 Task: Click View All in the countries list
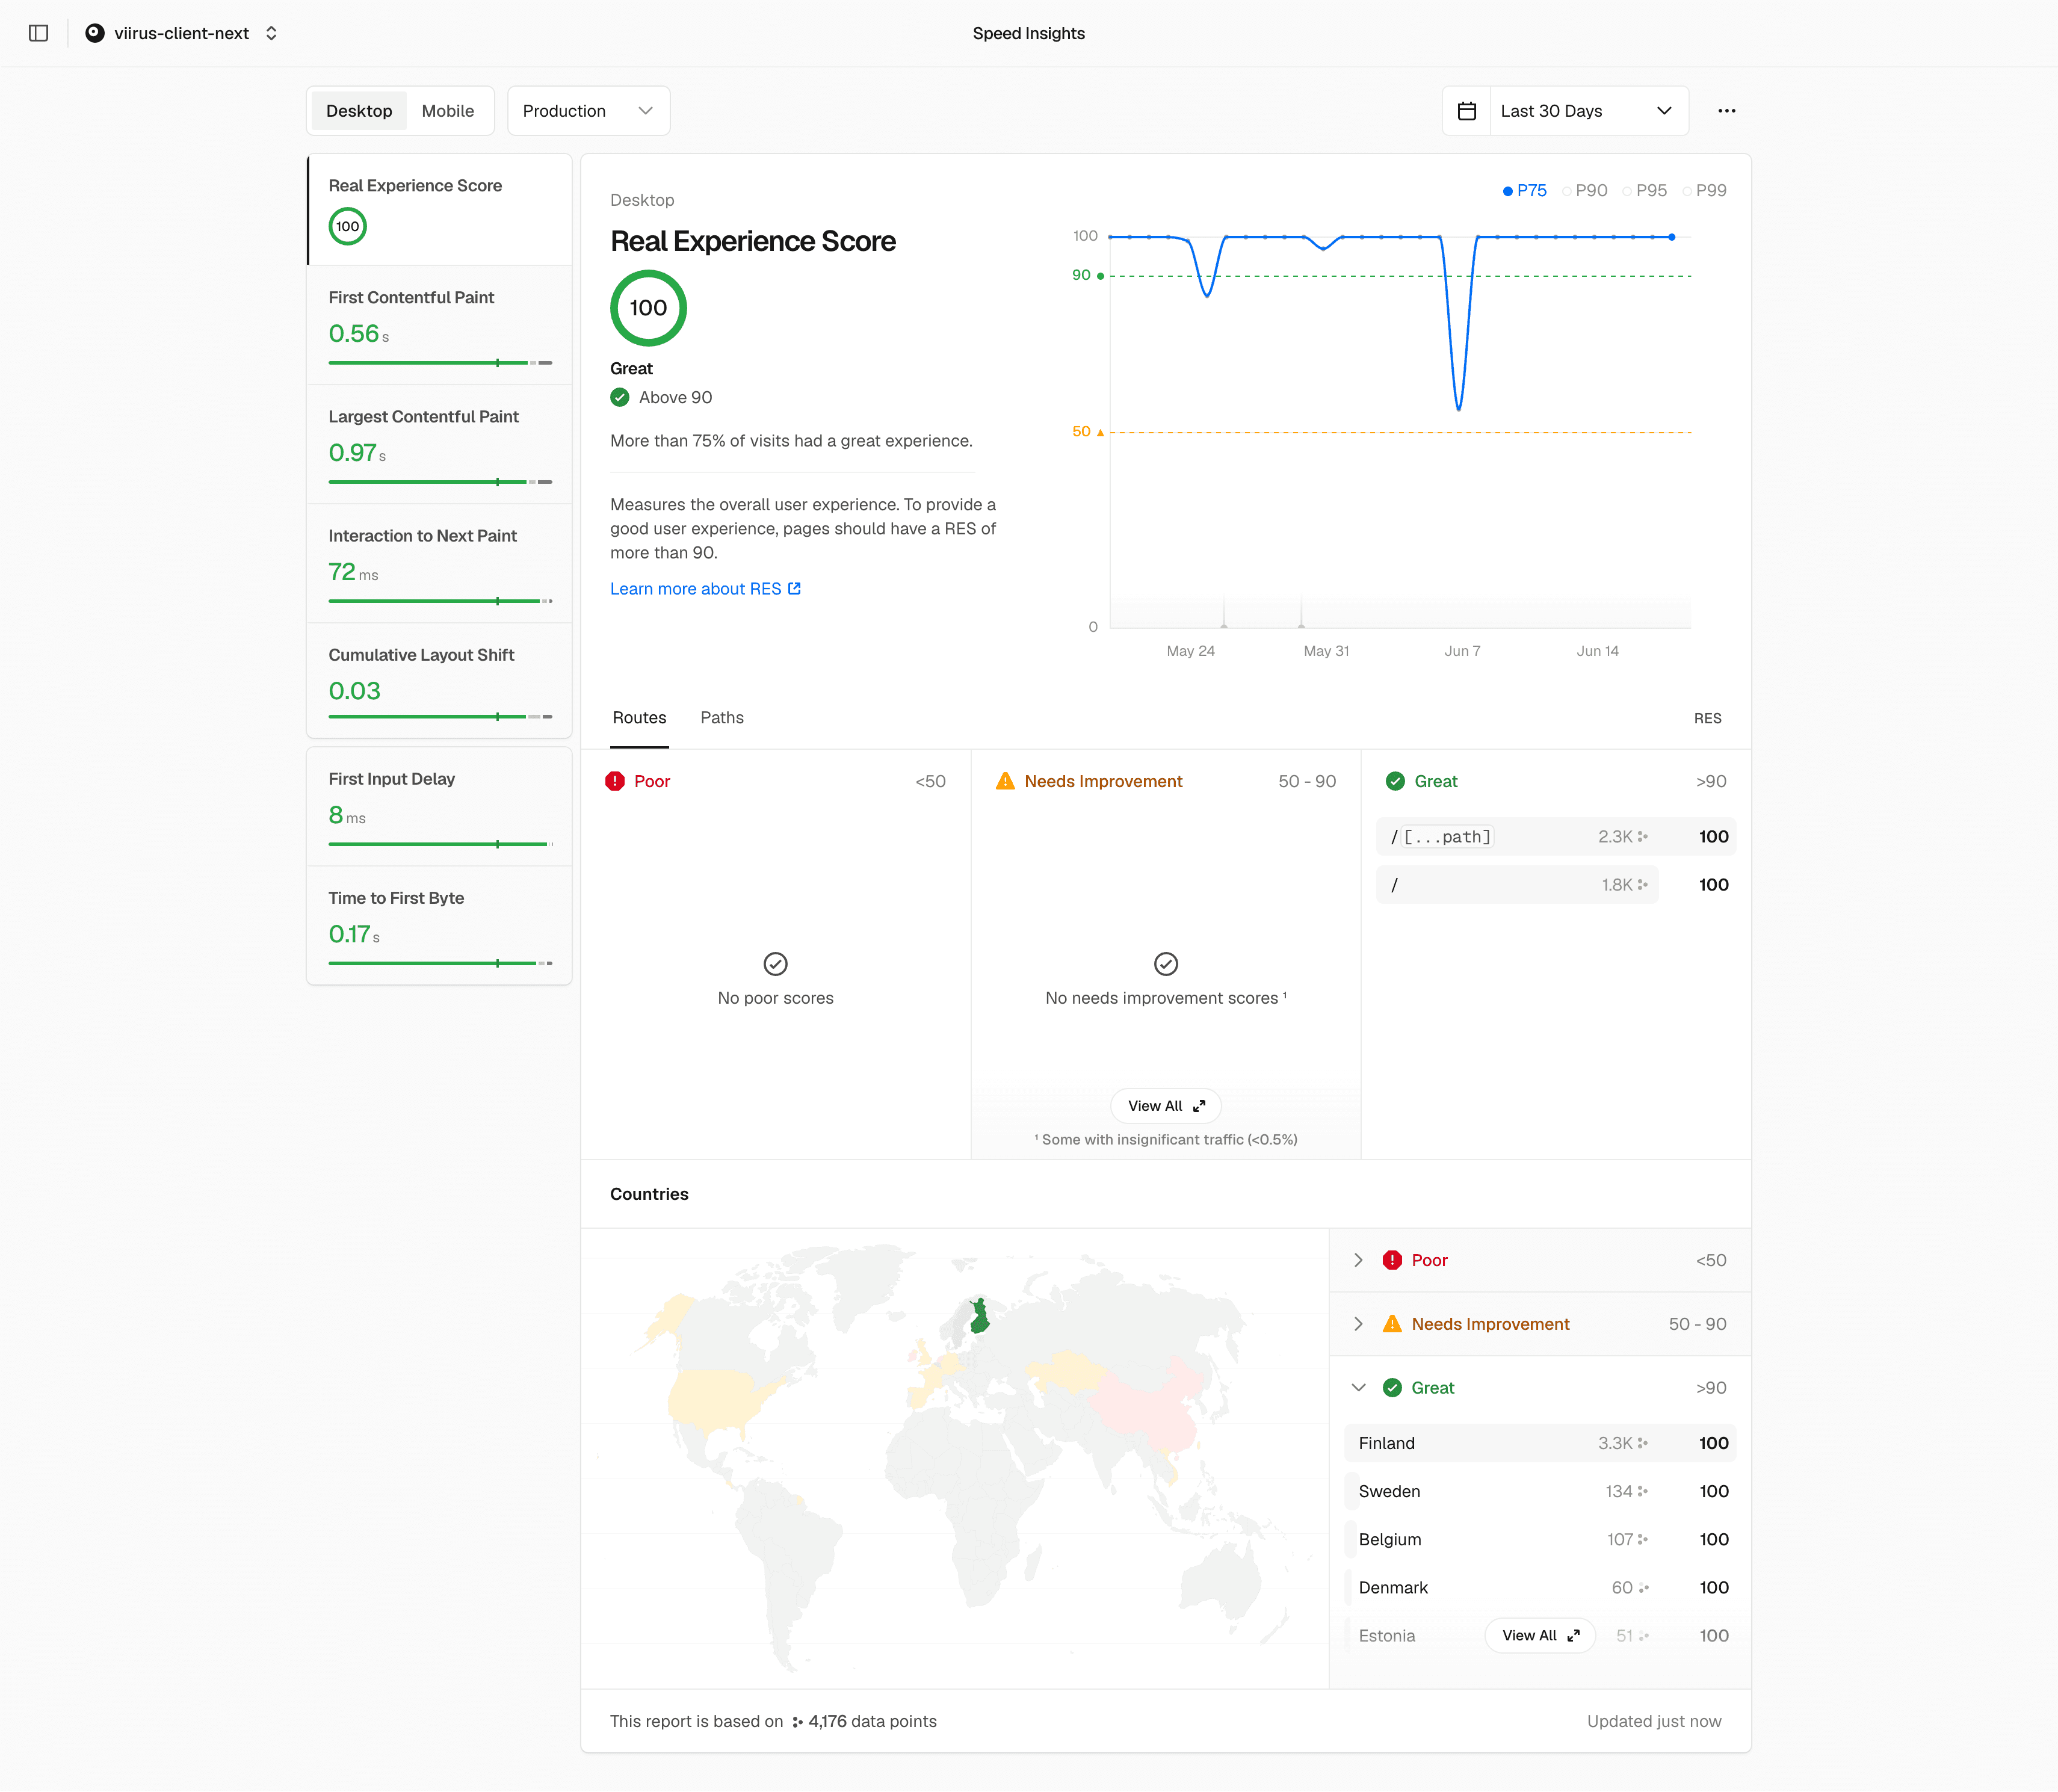[1540, 1636]
